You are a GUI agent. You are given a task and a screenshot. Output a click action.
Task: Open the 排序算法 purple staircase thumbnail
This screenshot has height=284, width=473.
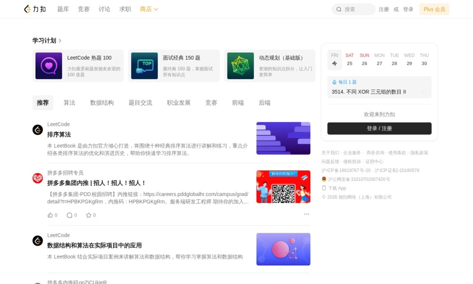point(283,138)
